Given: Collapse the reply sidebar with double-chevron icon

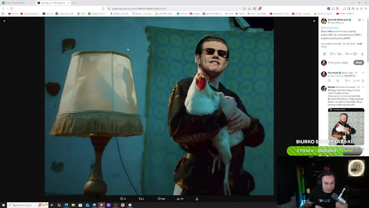Looking at the screenshot, I should [314, 21].
